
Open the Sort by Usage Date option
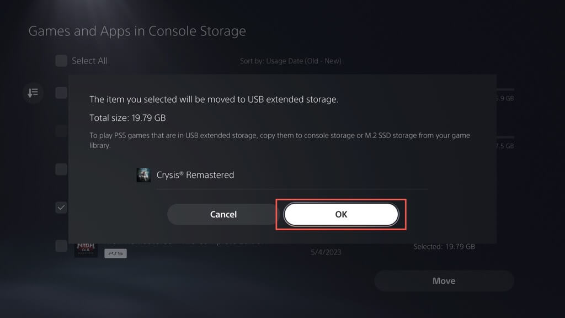[x=290, y=61]
